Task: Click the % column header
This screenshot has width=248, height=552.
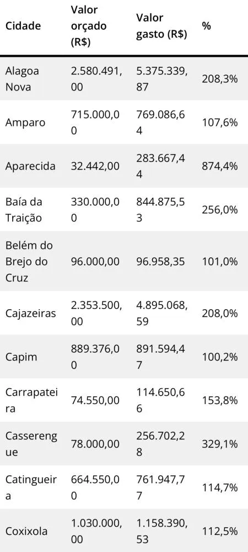Action: pyautogui.click(x=206, y=26)
